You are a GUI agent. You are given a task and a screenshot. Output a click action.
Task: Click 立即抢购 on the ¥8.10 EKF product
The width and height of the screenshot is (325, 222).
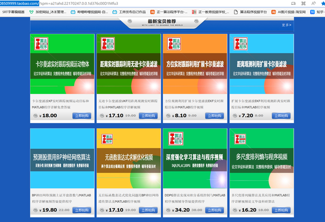point(214,116)
